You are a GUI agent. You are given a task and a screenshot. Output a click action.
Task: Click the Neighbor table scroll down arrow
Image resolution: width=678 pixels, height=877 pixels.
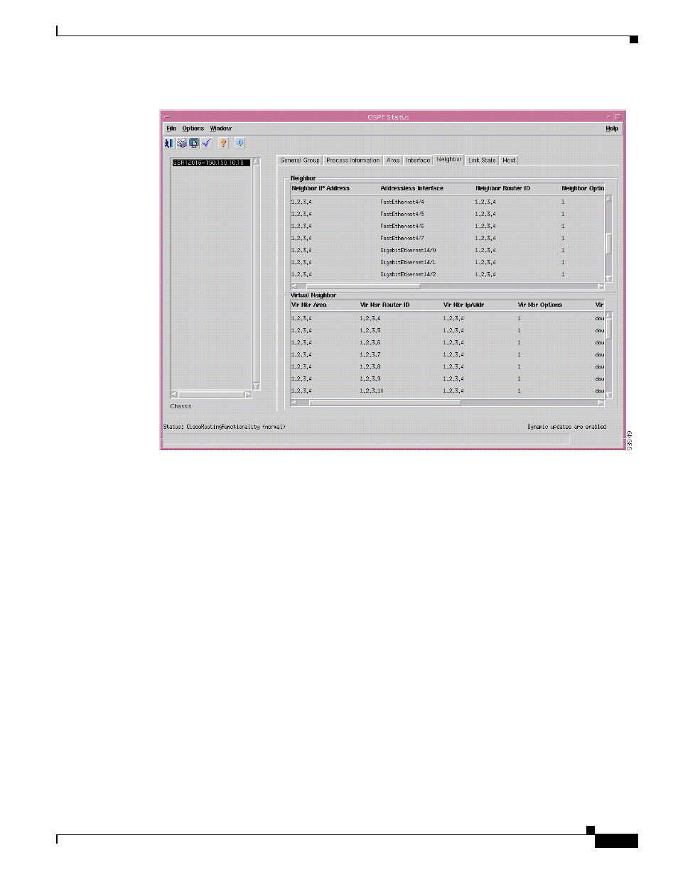coord(608,279)
